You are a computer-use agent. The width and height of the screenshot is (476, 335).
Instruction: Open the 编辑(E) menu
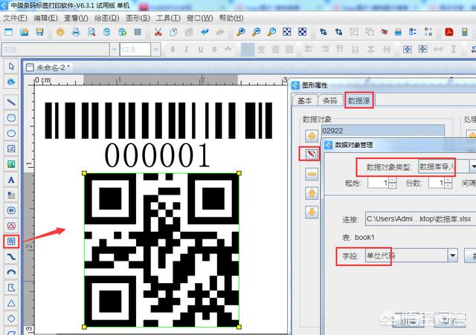coord(45,18)
